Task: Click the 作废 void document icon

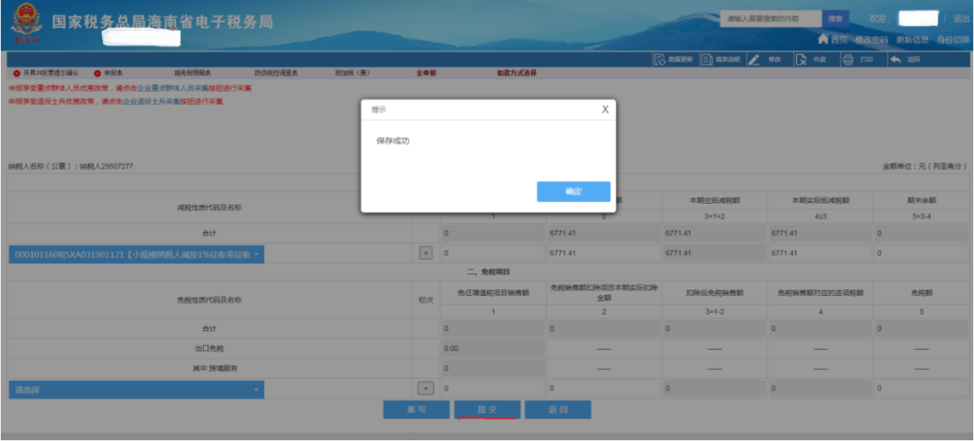Action: tap(800, 60)
